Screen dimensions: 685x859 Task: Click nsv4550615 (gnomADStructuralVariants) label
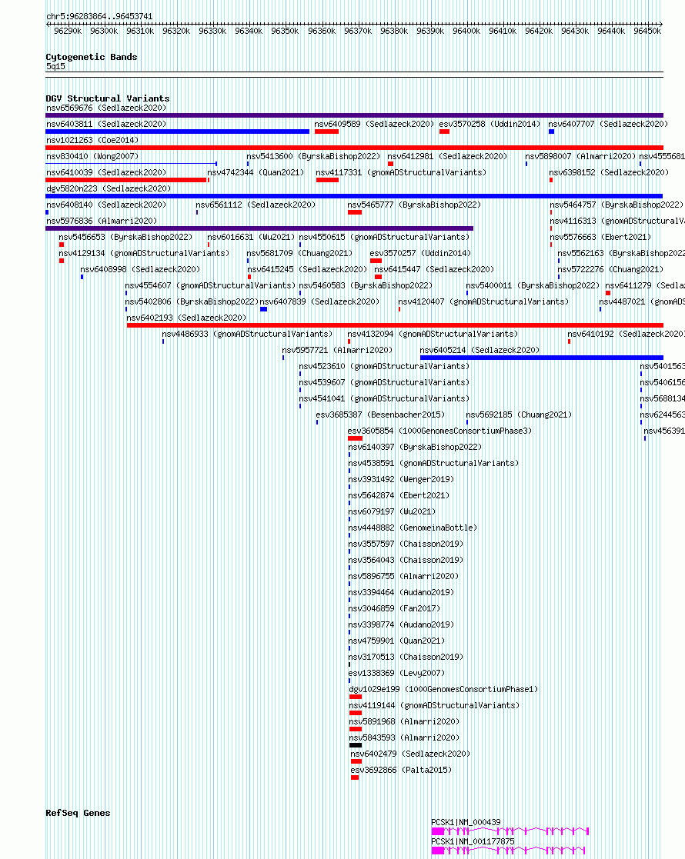384,237
